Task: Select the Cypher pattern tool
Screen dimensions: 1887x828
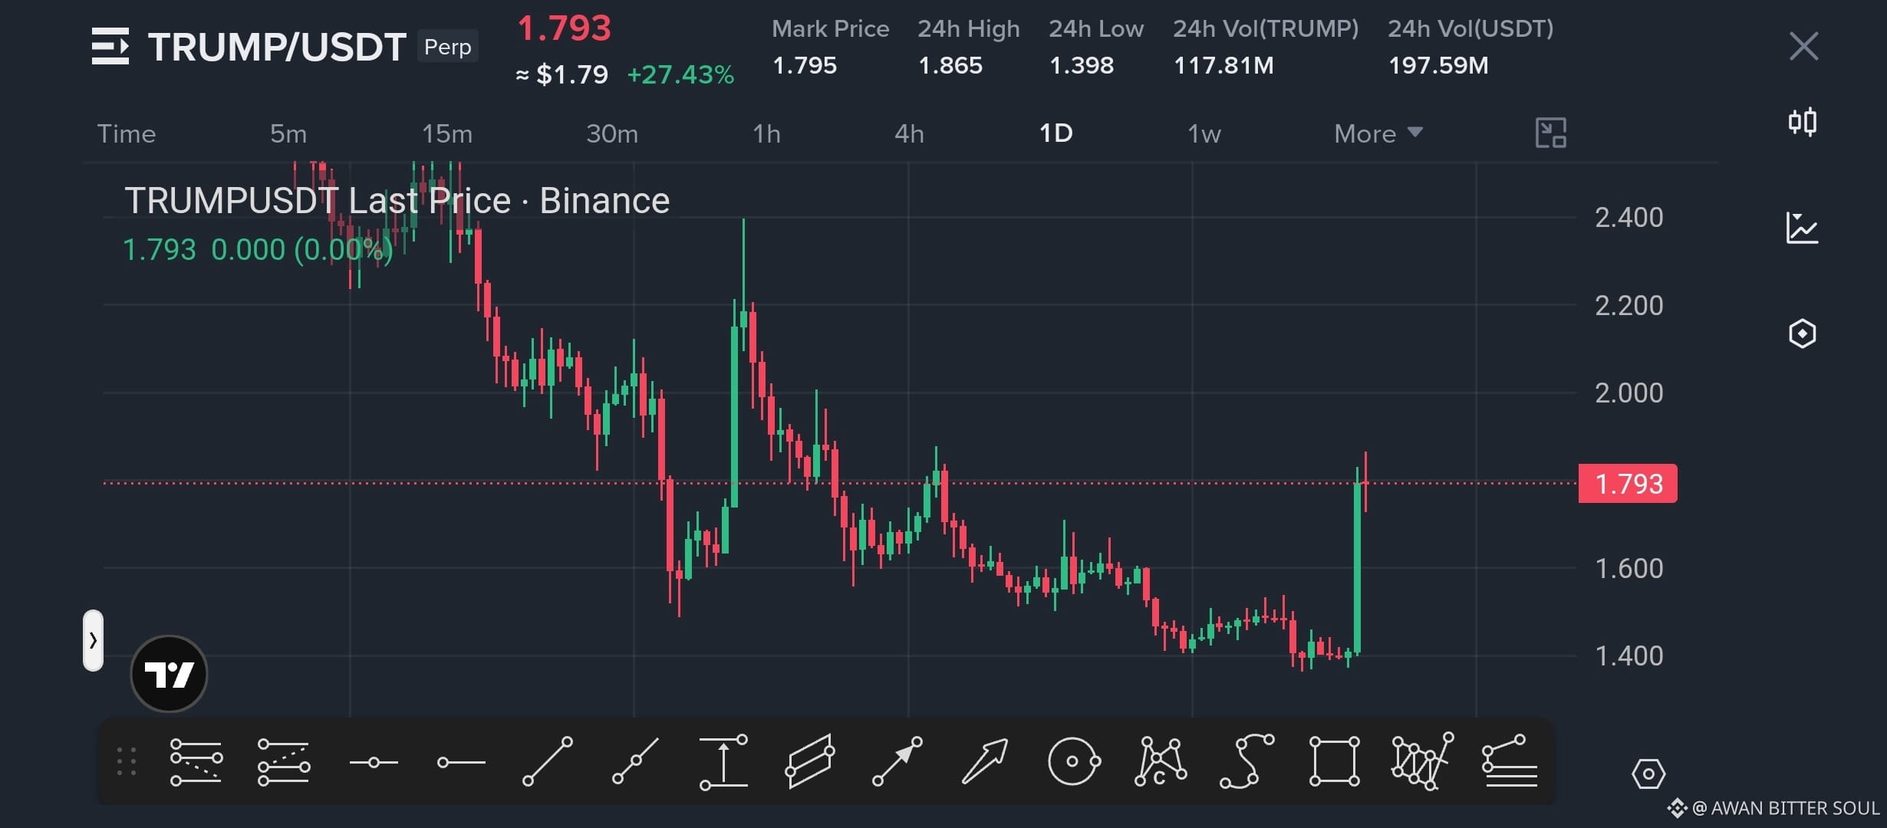Action: 1160,761
